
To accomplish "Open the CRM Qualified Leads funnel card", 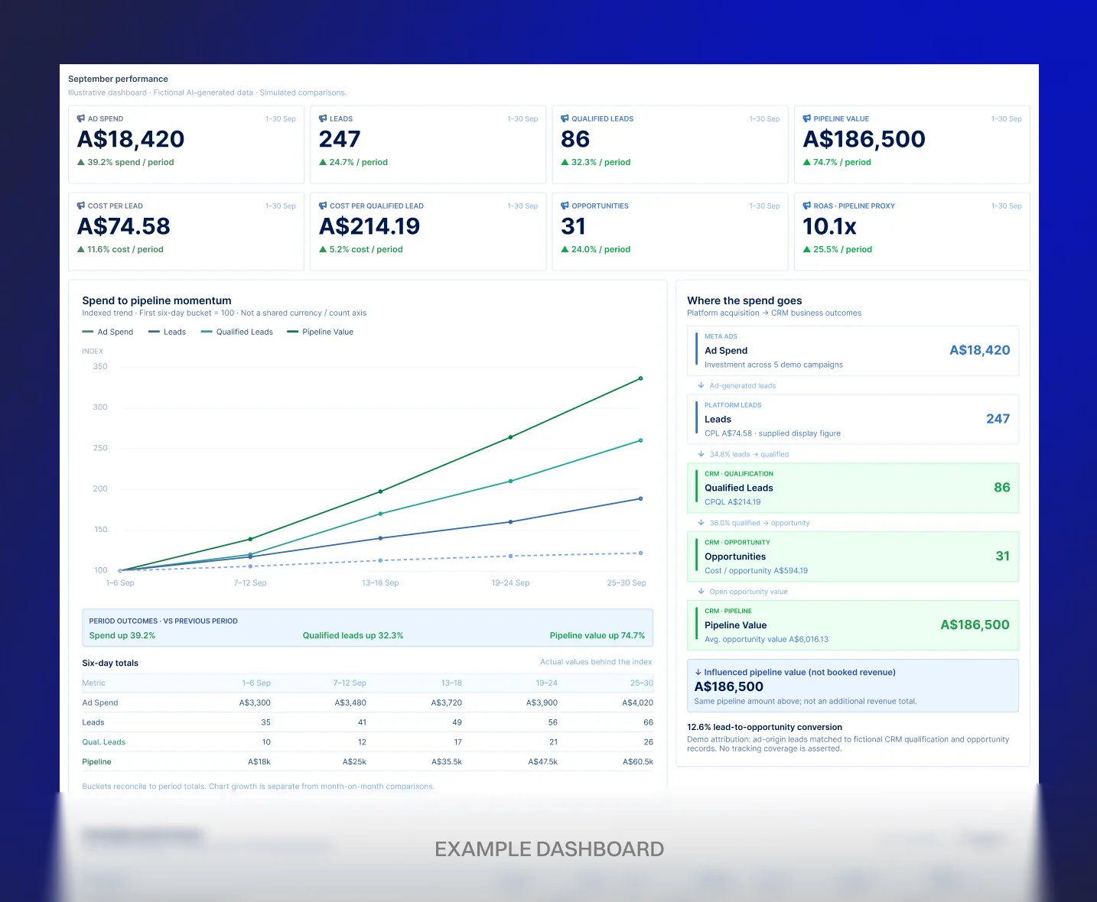I will click(853, 488).
